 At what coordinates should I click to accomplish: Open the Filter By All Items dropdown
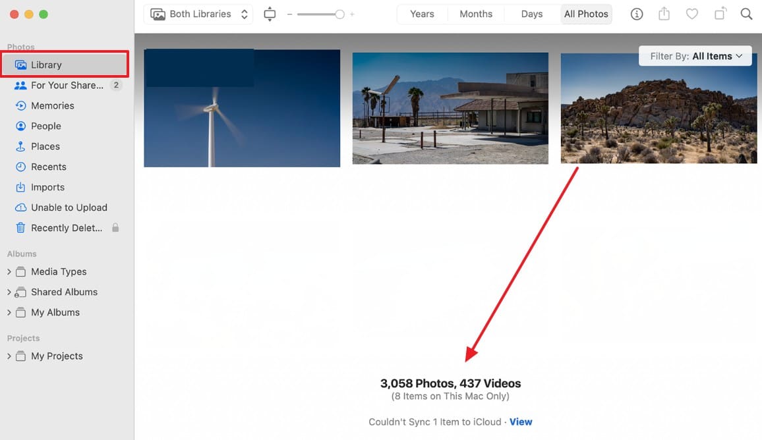[x=695, y=56]
